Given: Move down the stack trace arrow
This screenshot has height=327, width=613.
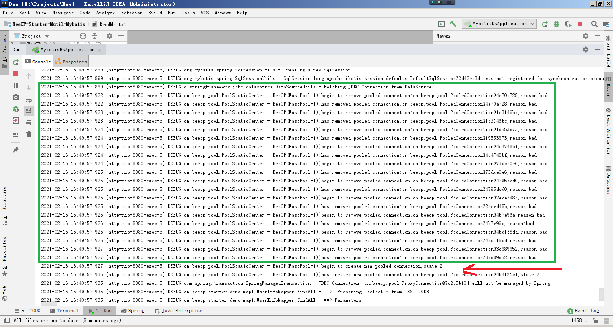Looking at the screenshot, I should pos(29,88).
